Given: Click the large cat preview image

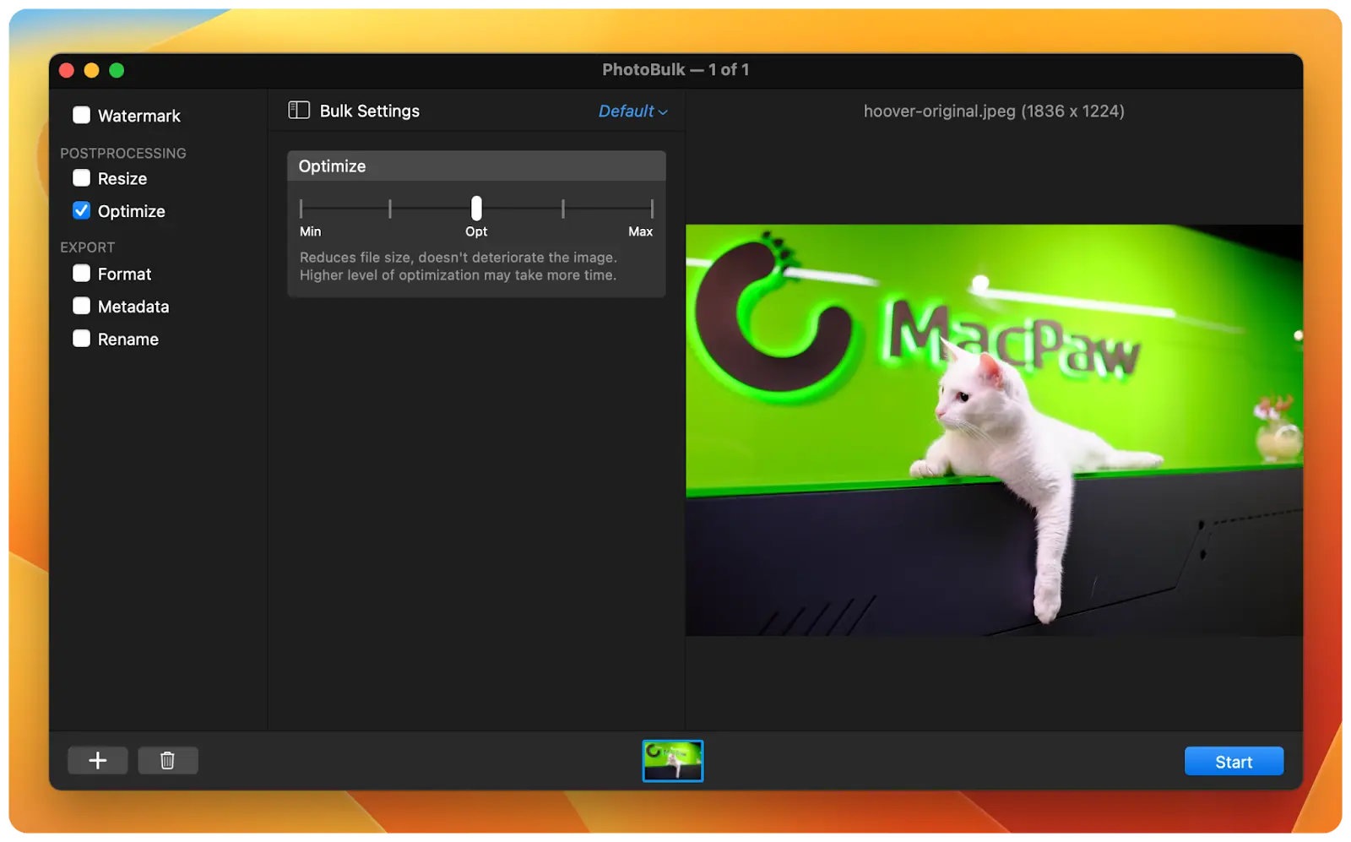Looking at the screenshot, I should point(994,430).
